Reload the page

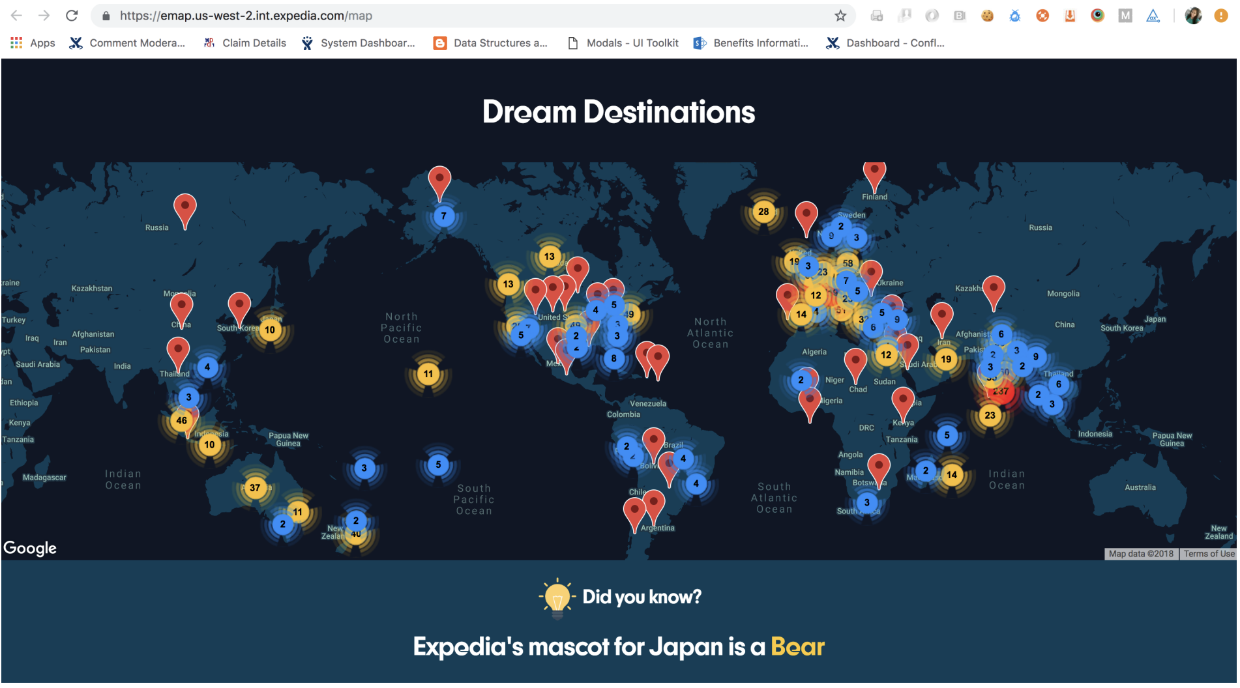[x=72, y=16]
